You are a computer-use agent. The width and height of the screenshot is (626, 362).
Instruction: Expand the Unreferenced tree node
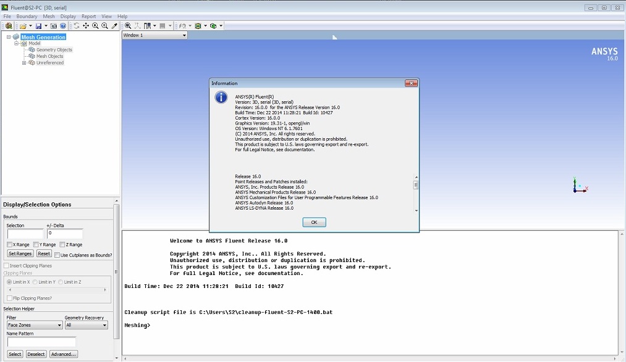point(24,62)
